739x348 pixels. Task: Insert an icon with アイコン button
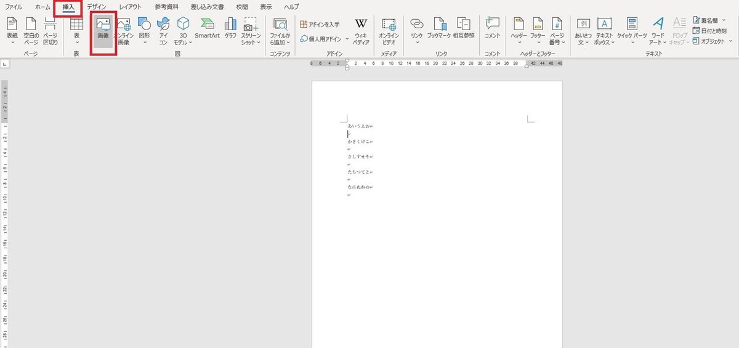click(163, 31)
